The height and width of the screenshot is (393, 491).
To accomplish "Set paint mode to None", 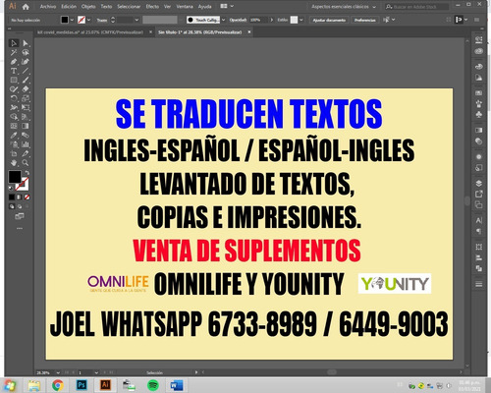I will click(x=27, y=197).
